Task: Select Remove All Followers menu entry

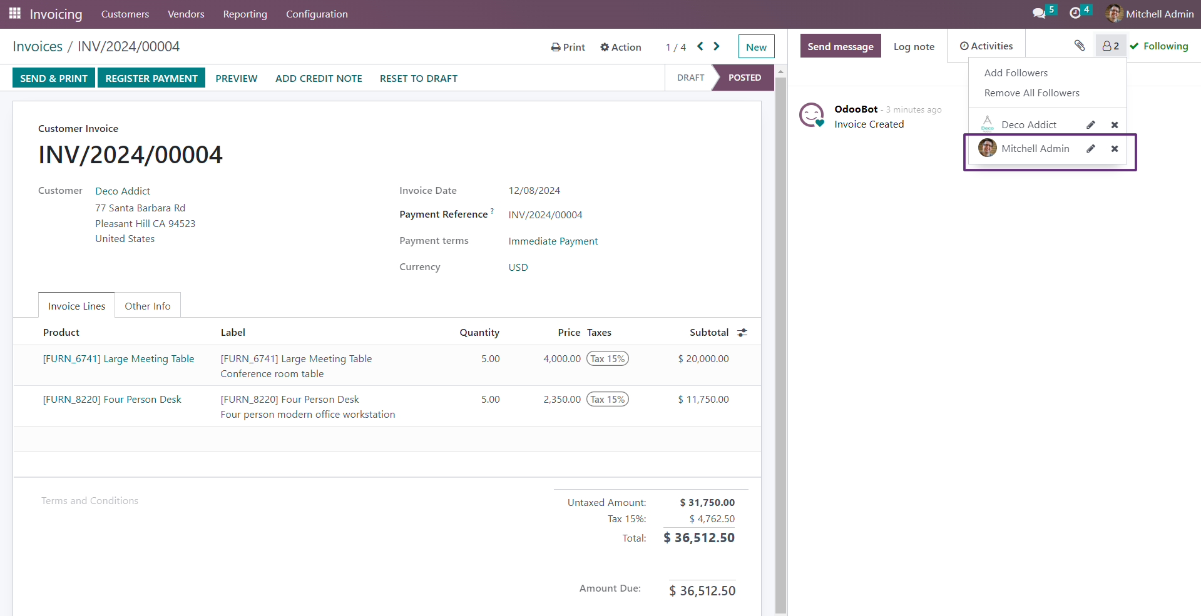Action: (1031, 93)
